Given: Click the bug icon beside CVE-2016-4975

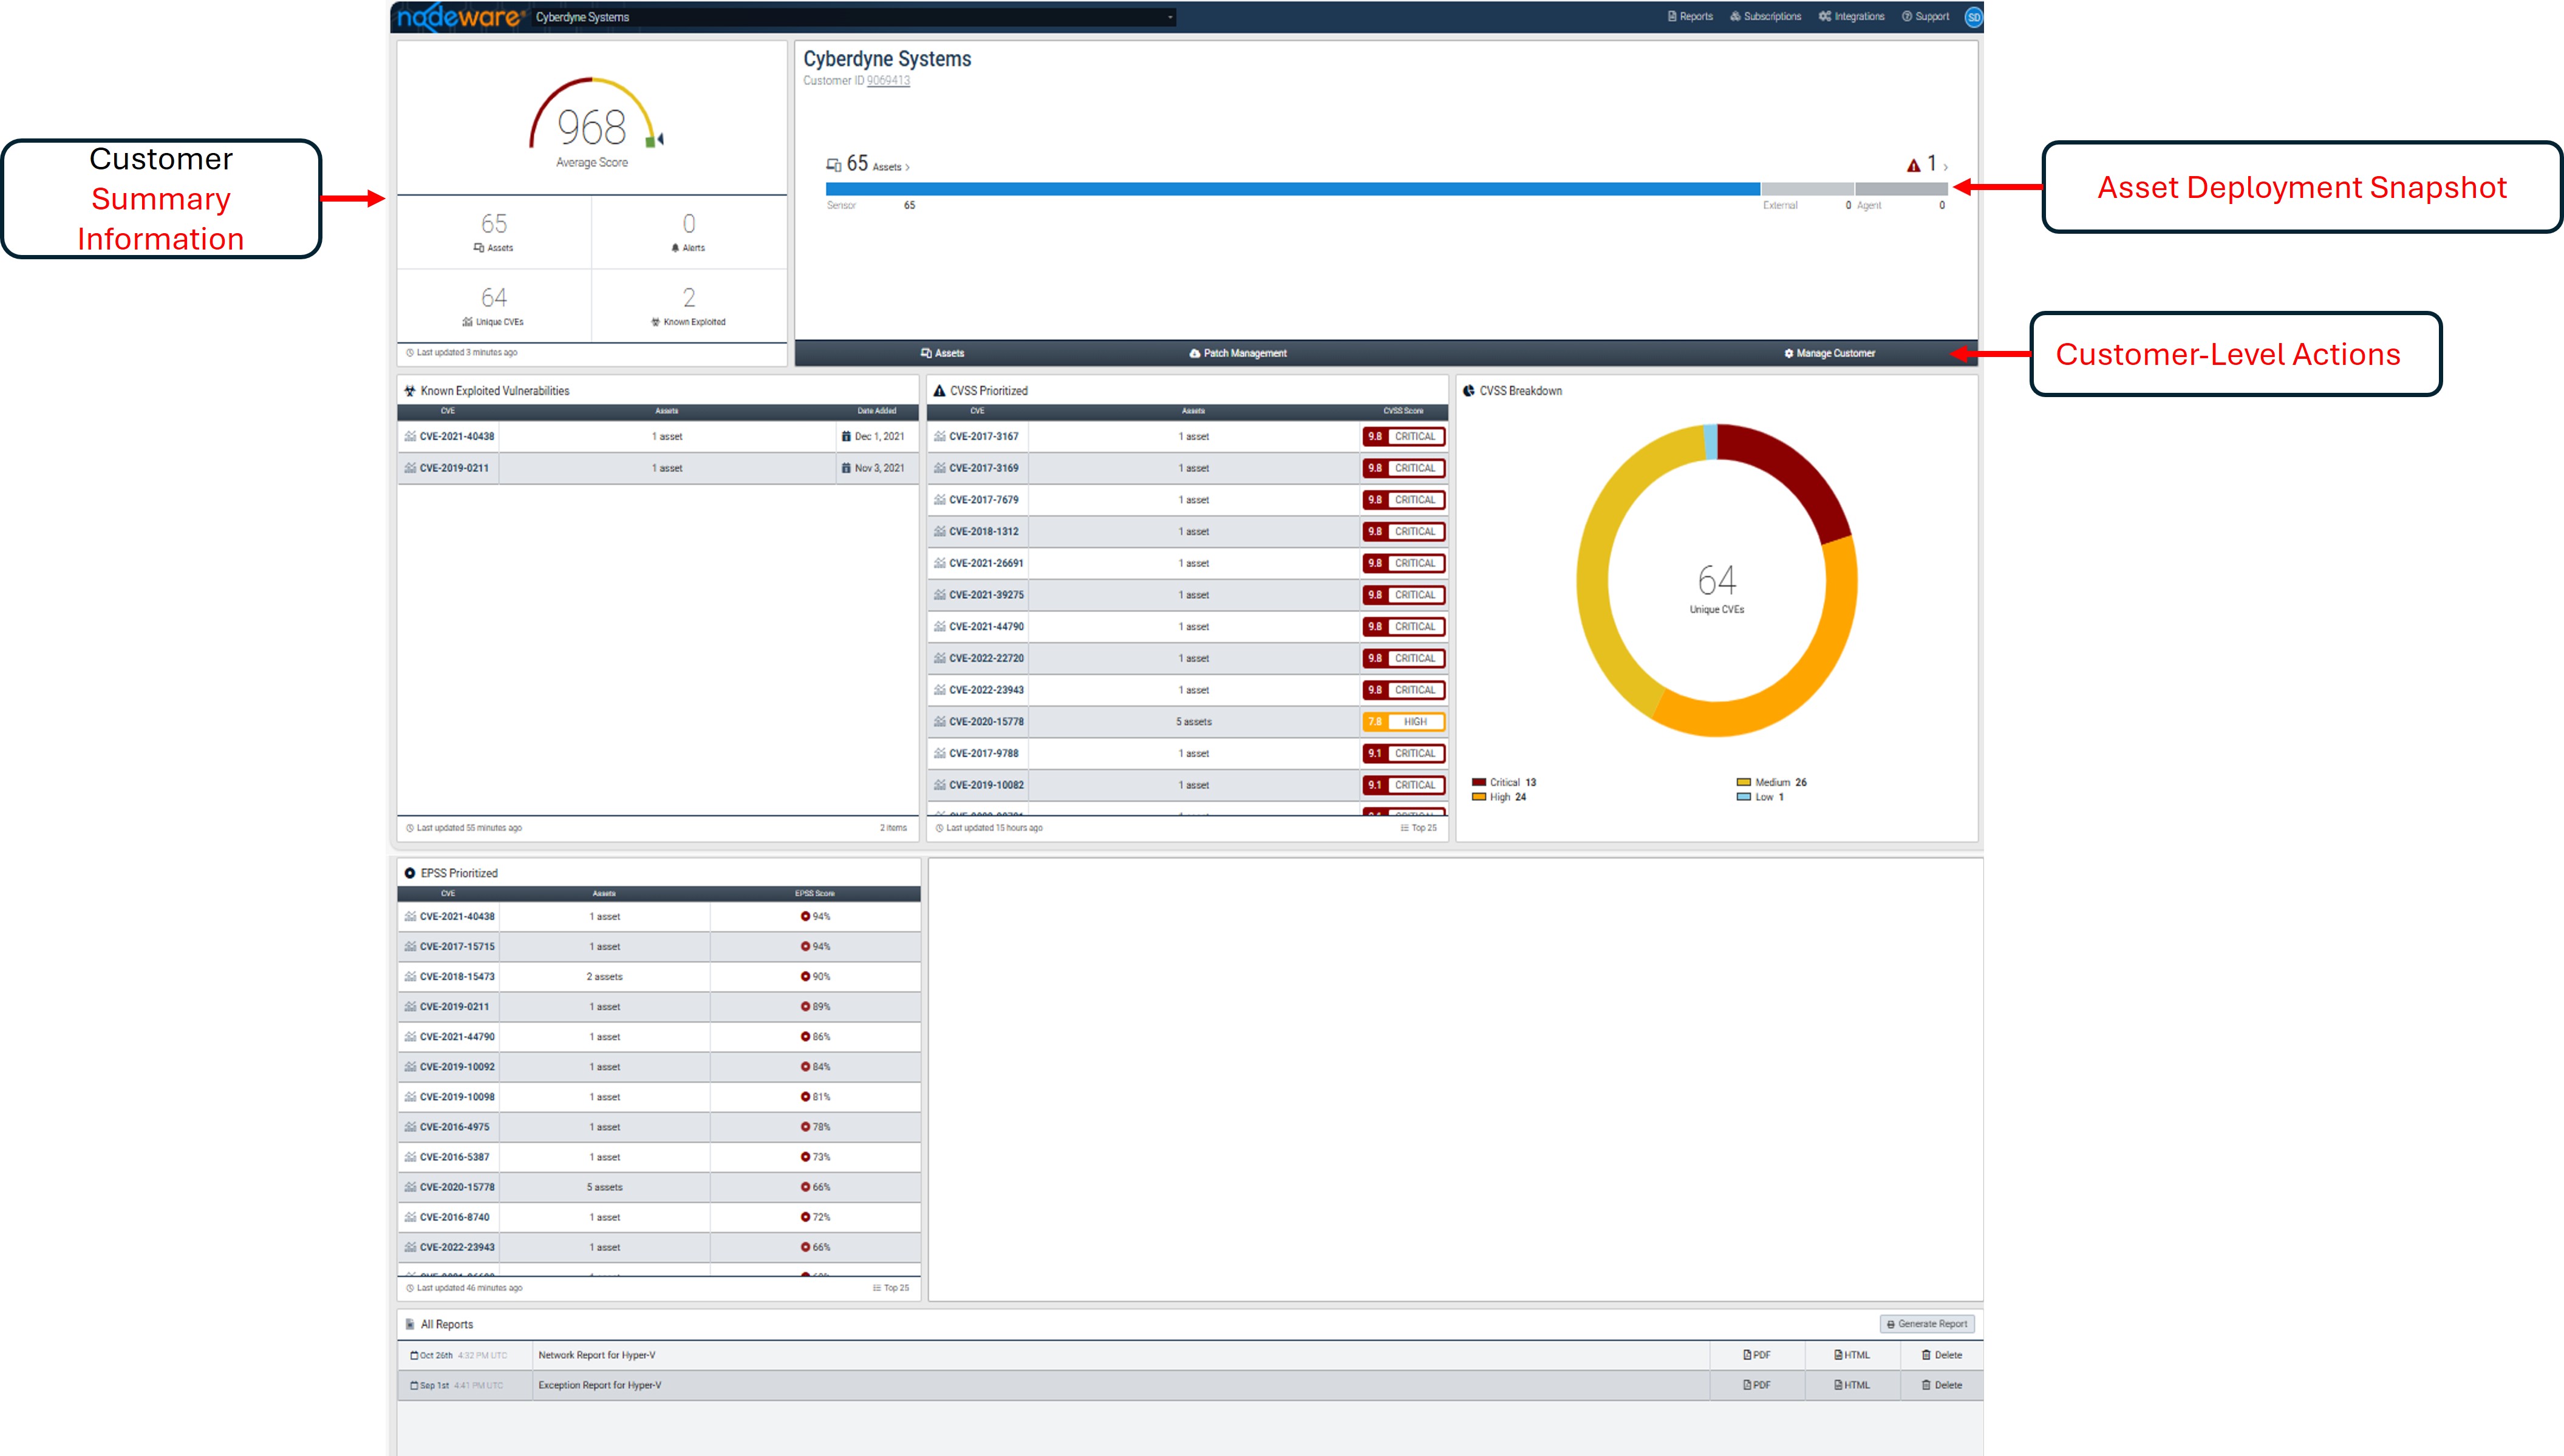Looking at the screenshot, I should point(410,1126).
